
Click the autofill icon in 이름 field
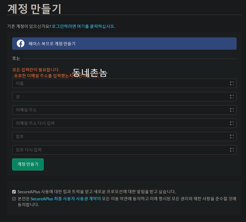(x=232, y=83)
